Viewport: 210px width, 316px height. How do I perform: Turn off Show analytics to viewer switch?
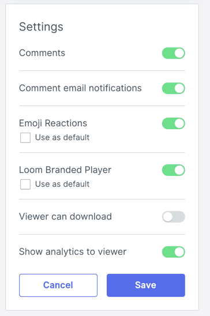(x=174, y=252)
